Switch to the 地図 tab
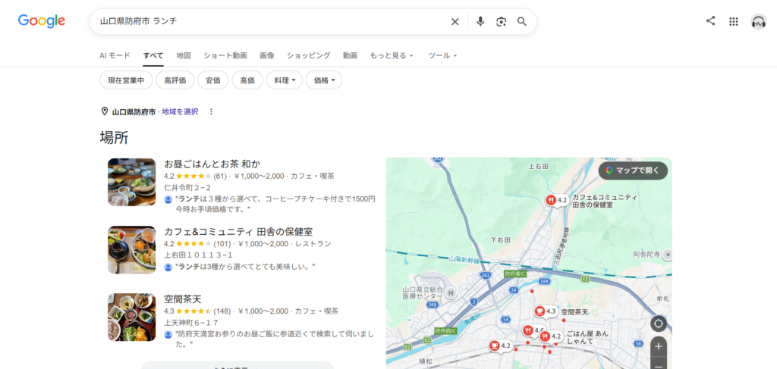 184,55
